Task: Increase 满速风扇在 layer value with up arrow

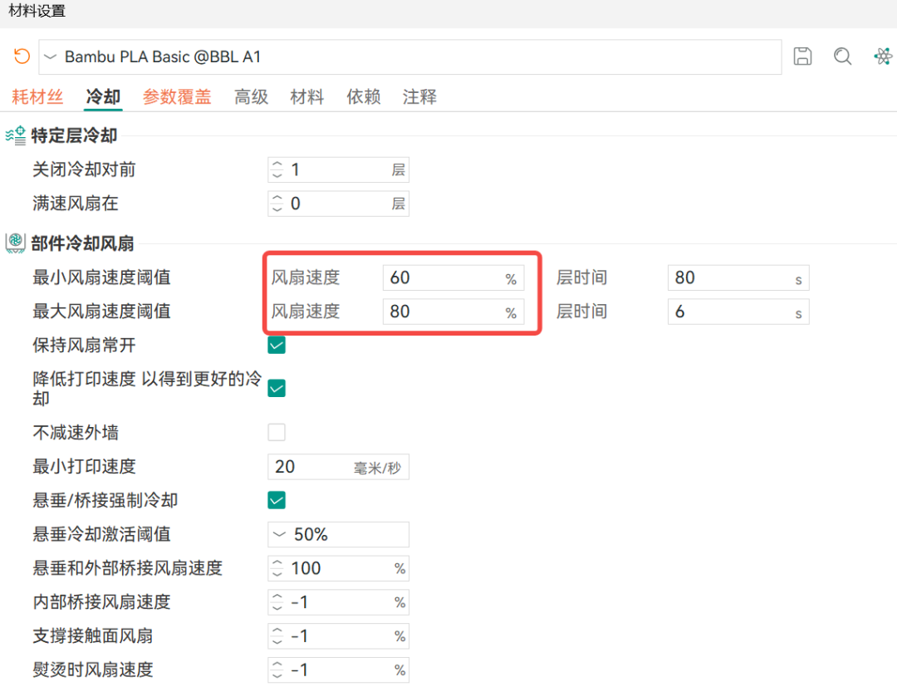Action: tap(277, 198)
